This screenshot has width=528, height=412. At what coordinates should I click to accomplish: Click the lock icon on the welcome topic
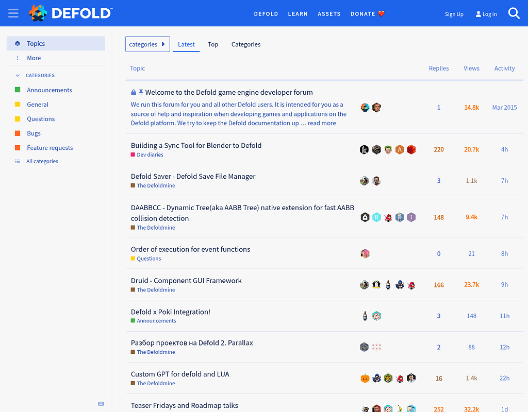[133, 92]
